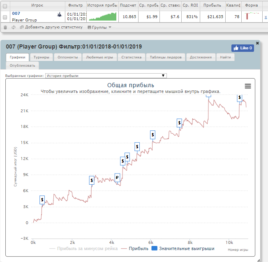The width and height of the screenshot is (268, 262).
Task: Toggle Значительные выигрыши legend series
Action: pyautogui.click(x=183, y=248)
